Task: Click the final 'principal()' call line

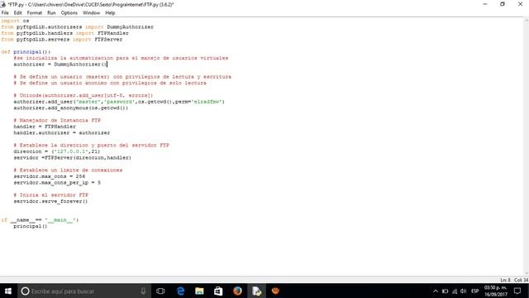Action: click(31, 226)
